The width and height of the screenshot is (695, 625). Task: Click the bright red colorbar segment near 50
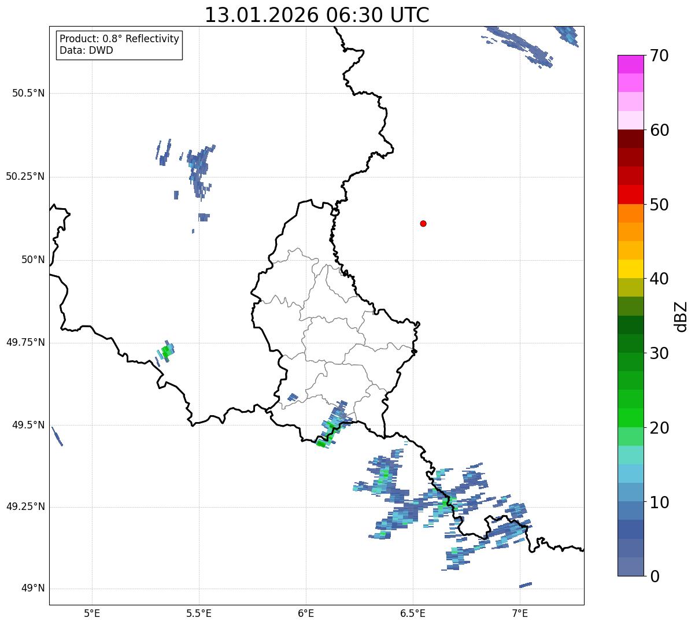(x=630, y=195)
